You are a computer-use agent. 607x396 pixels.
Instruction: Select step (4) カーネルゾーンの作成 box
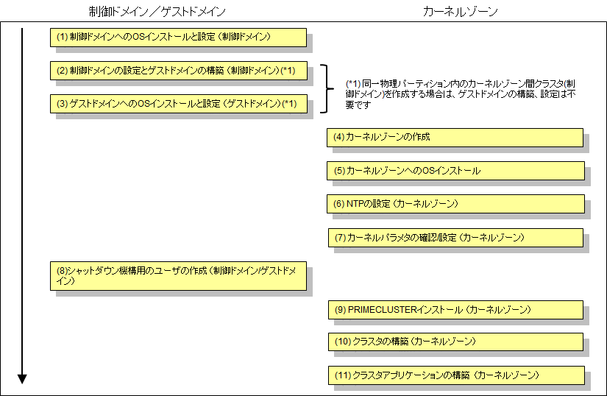click(455, 138)
